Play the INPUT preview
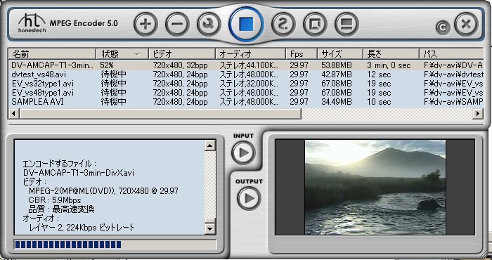The width and height of the screenshot is (492, 260). click(x=243, y=152)
